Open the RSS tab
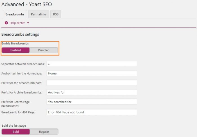The height and width of the screenshot is (137, 197). pyautogui.click(x=56, y=14)
